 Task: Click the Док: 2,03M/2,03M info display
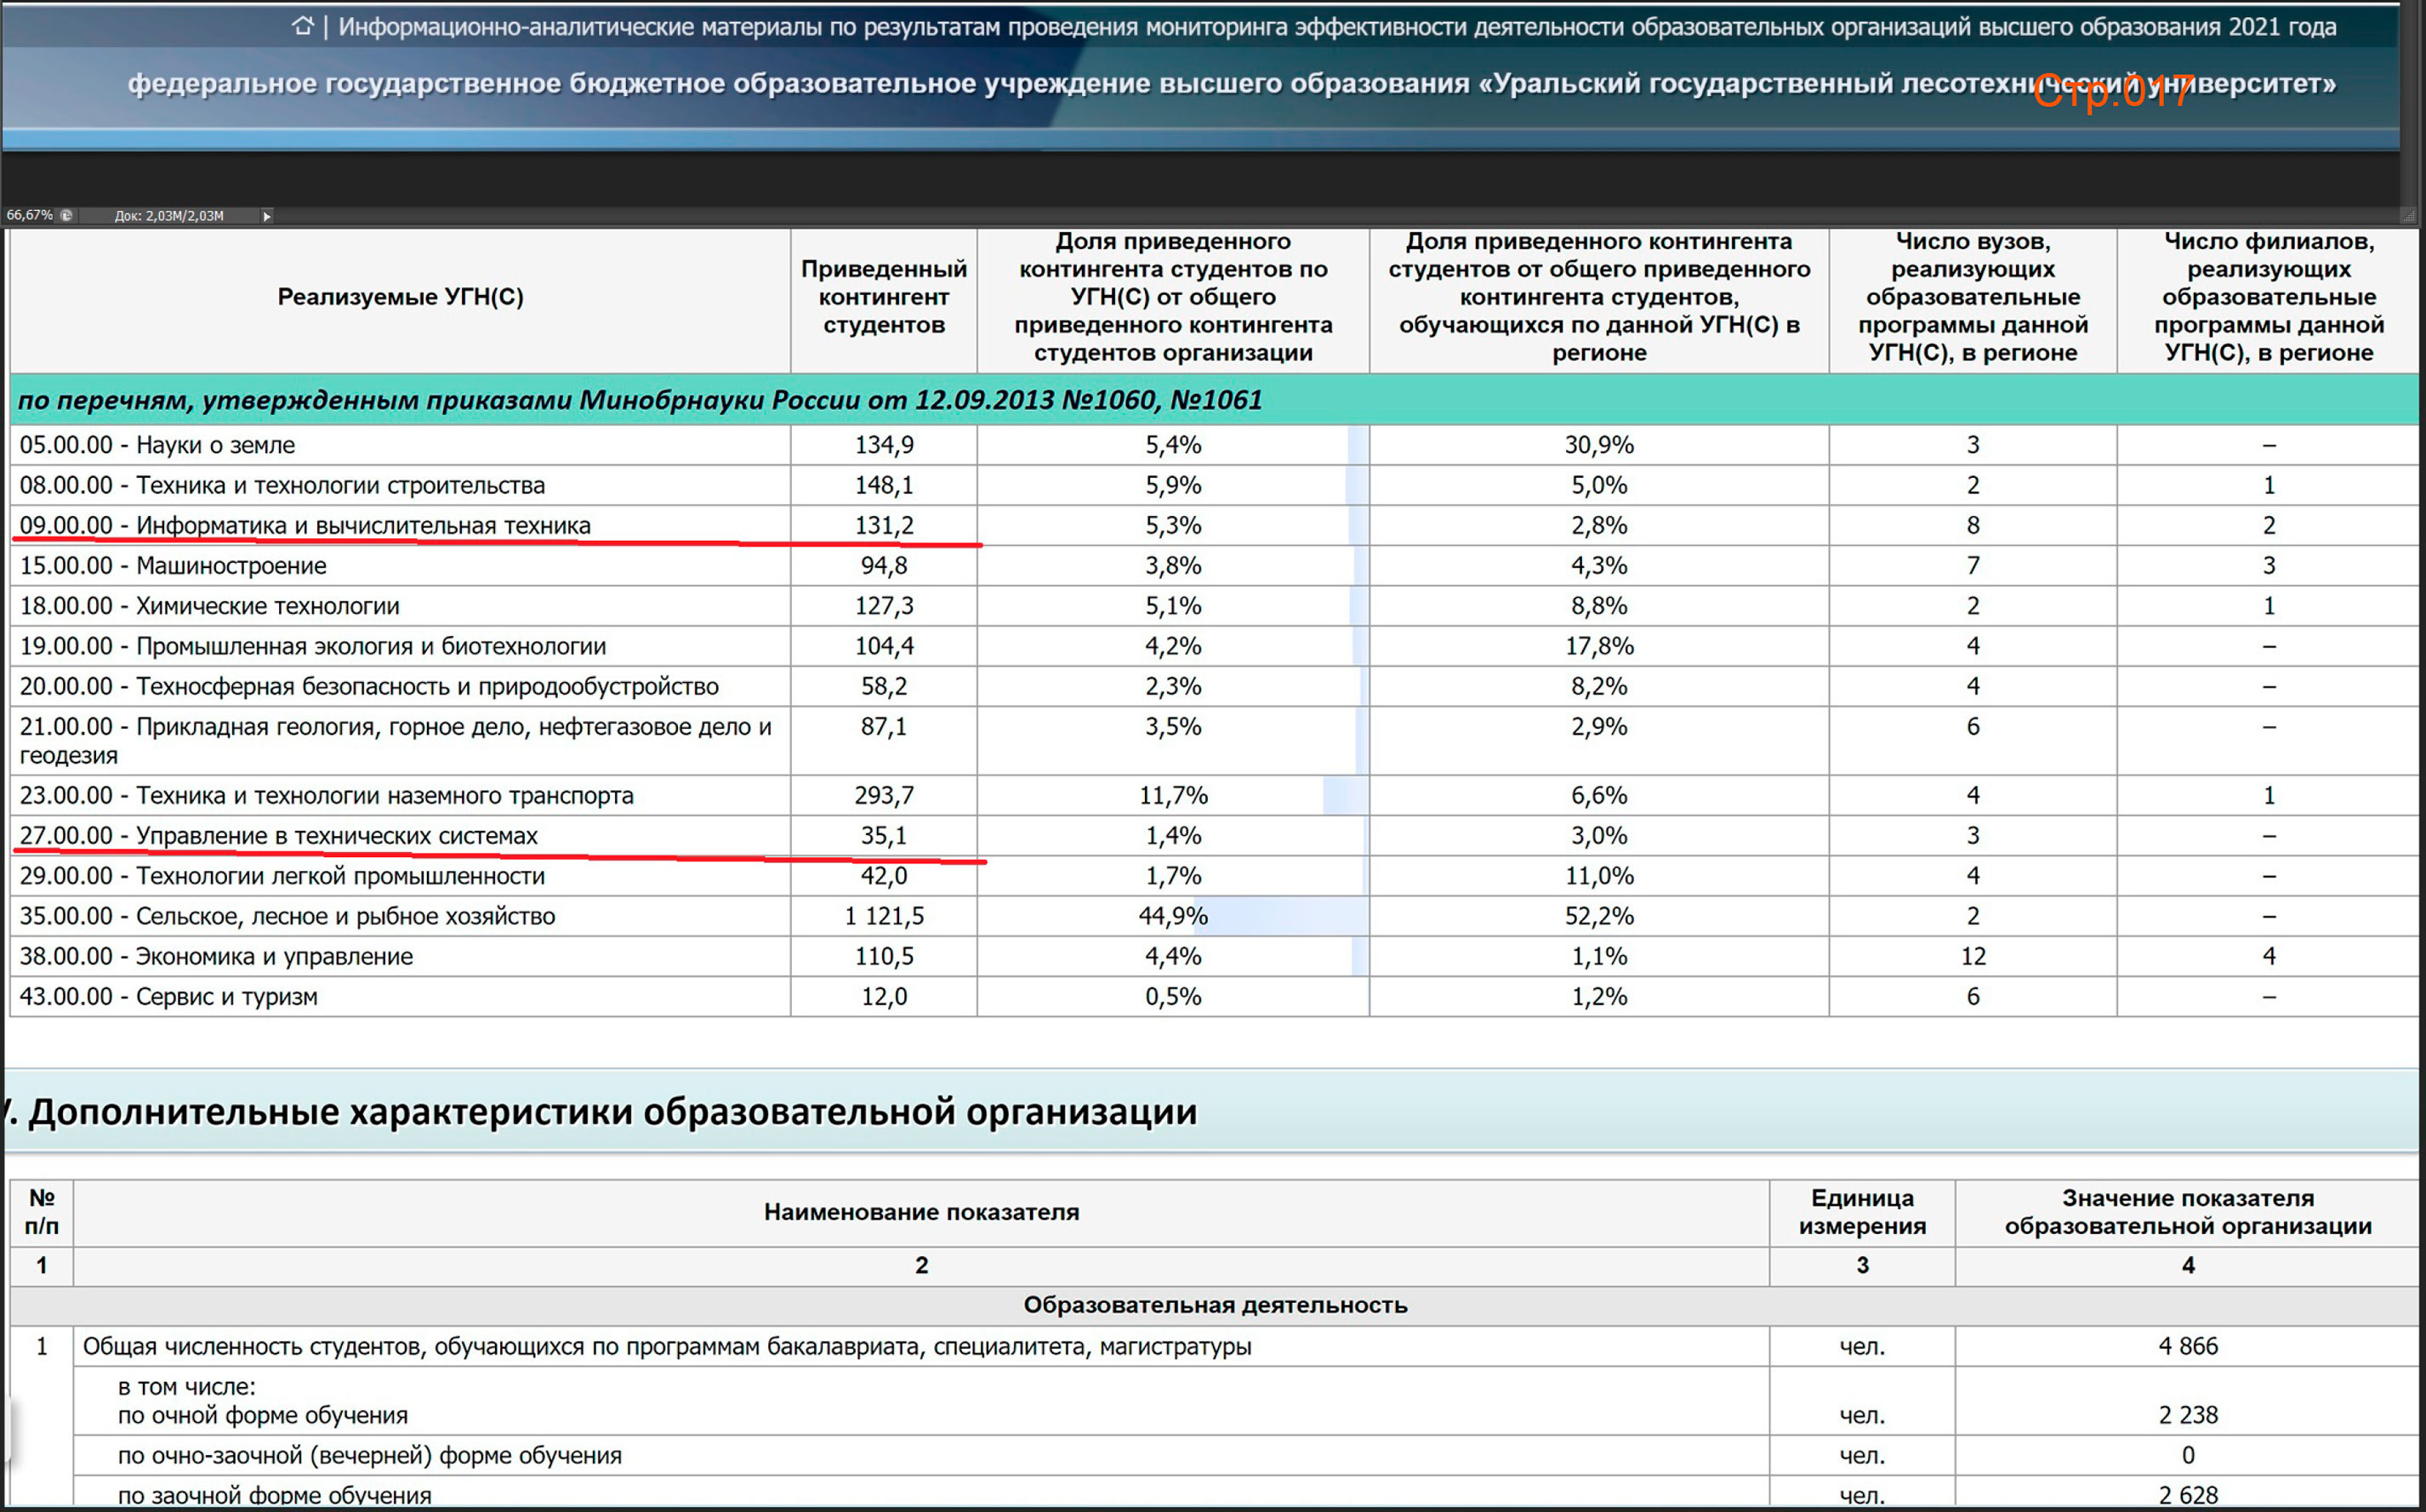(x=169, y=216)
